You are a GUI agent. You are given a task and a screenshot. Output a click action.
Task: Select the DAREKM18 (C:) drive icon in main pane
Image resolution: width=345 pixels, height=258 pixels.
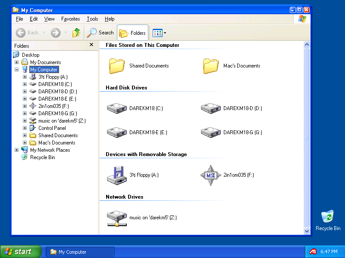tap(117, 108)
